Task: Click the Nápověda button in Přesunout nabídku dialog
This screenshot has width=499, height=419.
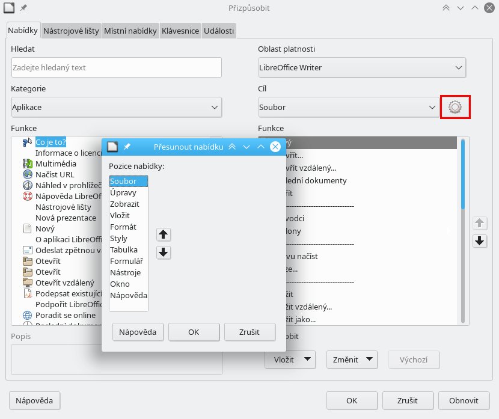Action: click(138, 332)
